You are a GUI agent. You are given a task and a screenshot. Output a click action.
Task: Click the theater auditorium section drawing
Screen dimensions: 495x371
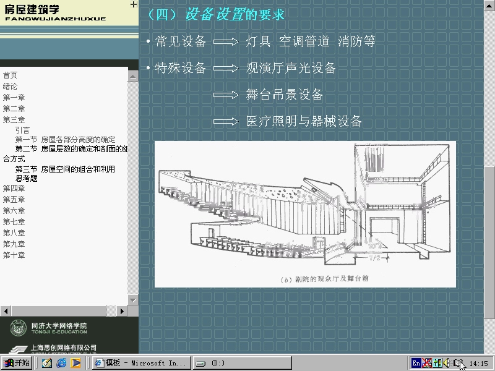(305, 214)
